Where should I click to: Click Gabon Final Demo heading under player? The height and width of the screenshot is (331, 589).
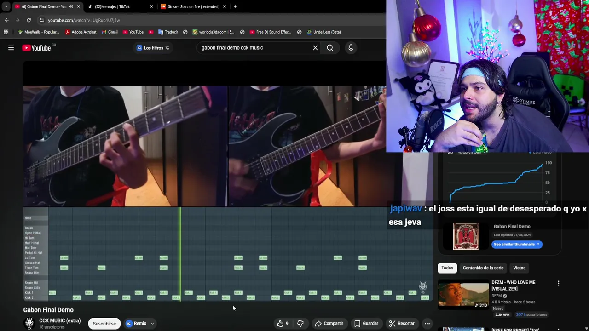tap(48, 310)
